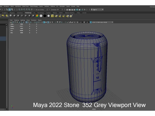This screenshot has width=155, height=116.
Task: Click the light gray circle shelf icon
Action: click(41, 16)
